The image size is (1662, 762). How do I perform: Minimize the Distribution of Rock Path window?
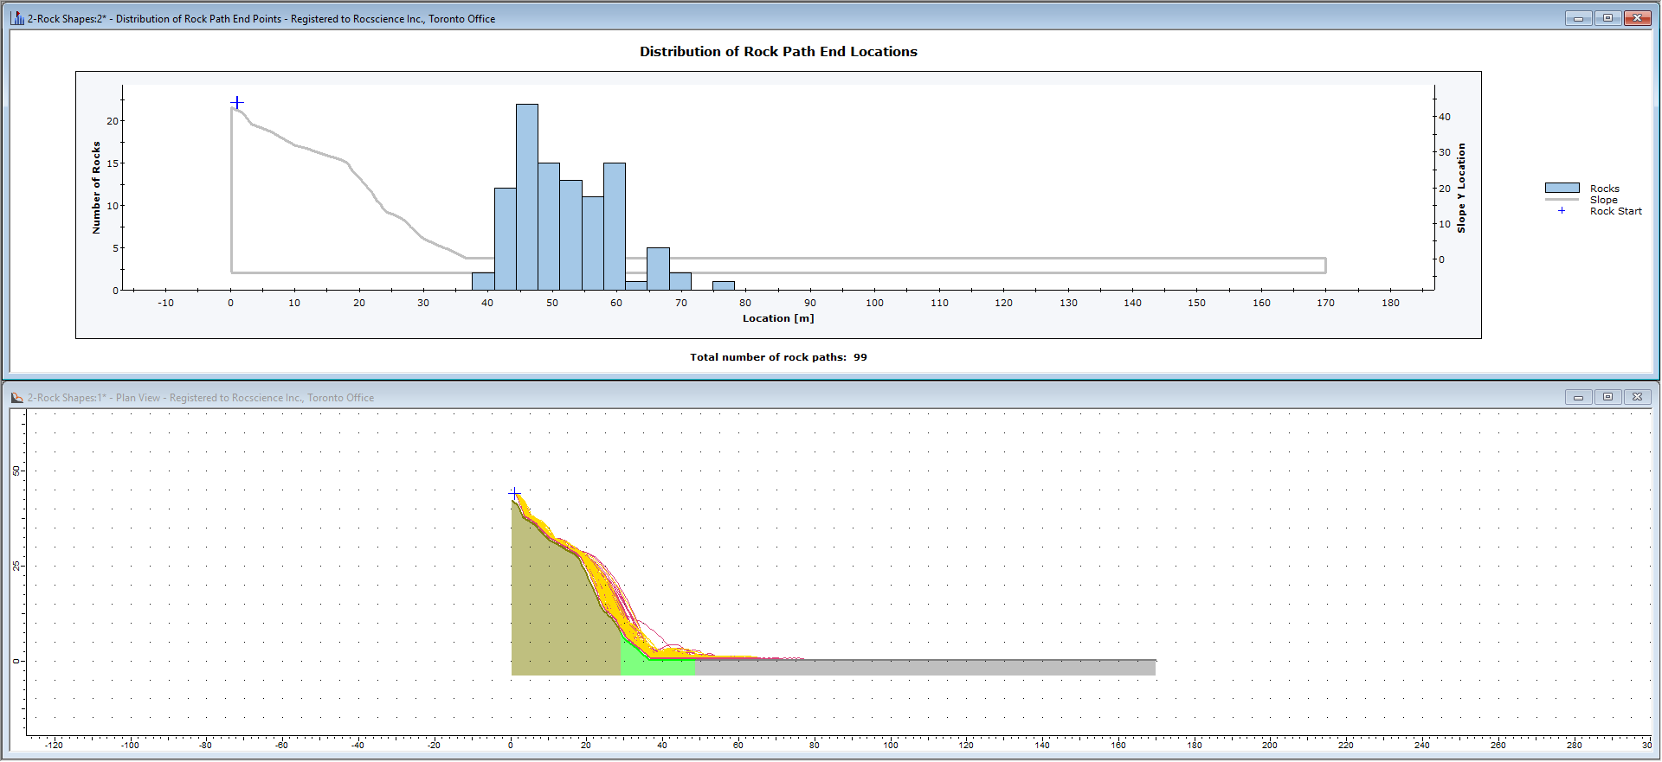1578,18
